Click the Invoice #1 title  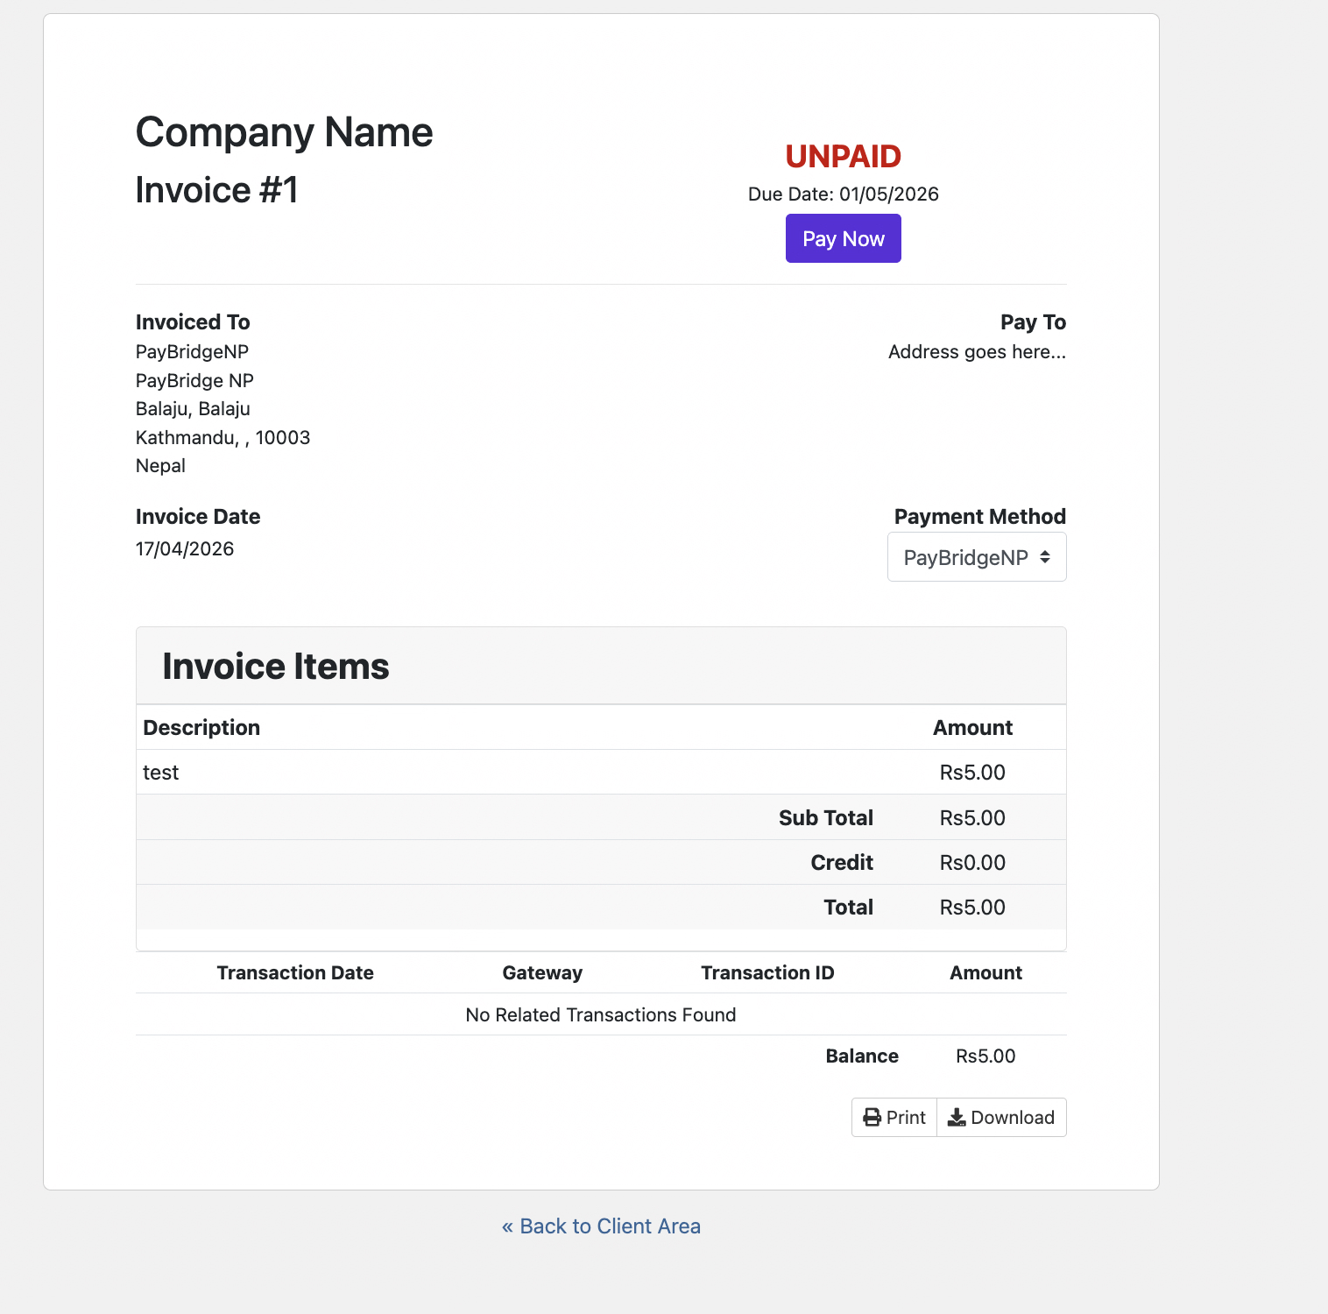[216, 190]
